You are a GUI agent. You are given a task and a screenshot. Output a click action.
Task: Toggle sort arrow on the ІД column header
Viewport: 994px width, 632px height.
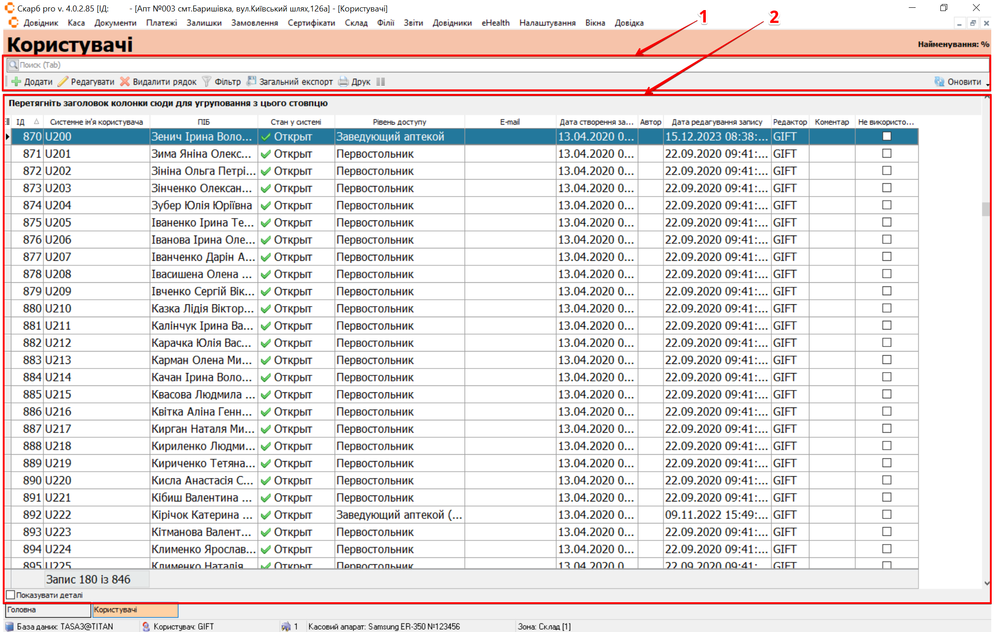[36, 122]
